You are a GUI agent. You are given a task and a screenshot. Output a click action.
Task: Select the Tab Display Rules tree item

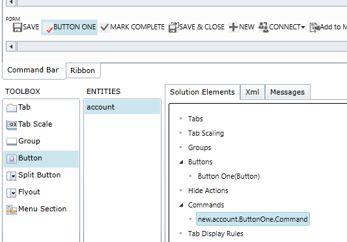215,234
